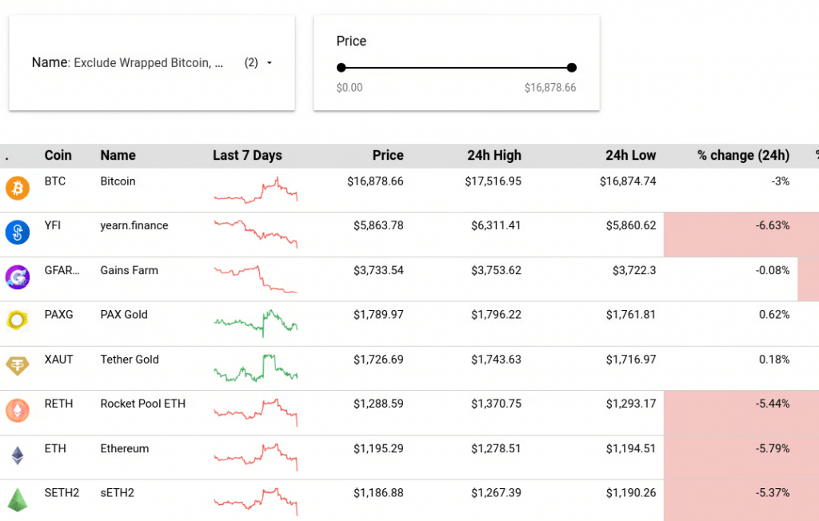Viewport: 819px width, 521px height.
Task: Click the Gains Farm coin logo
Action: 18,277
